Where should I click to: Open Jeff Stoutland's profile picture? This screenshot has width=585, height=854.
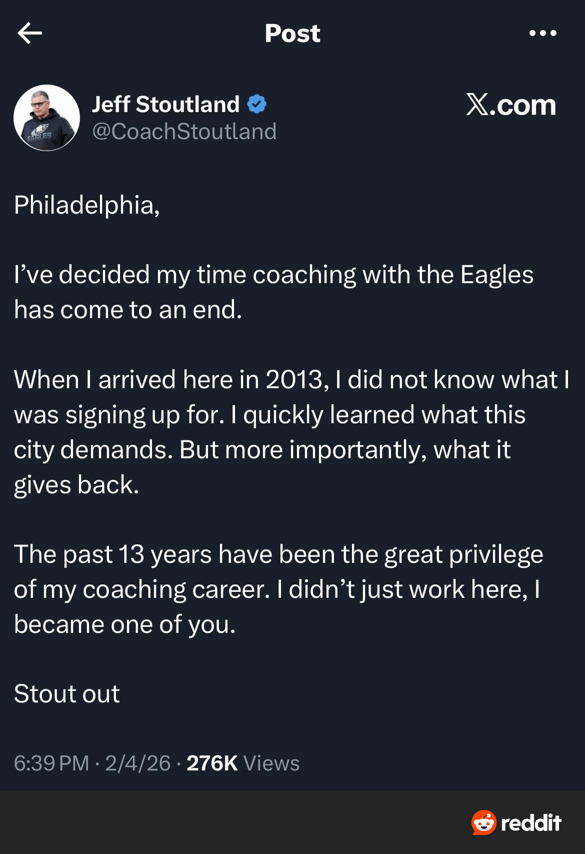coord(46,118)
